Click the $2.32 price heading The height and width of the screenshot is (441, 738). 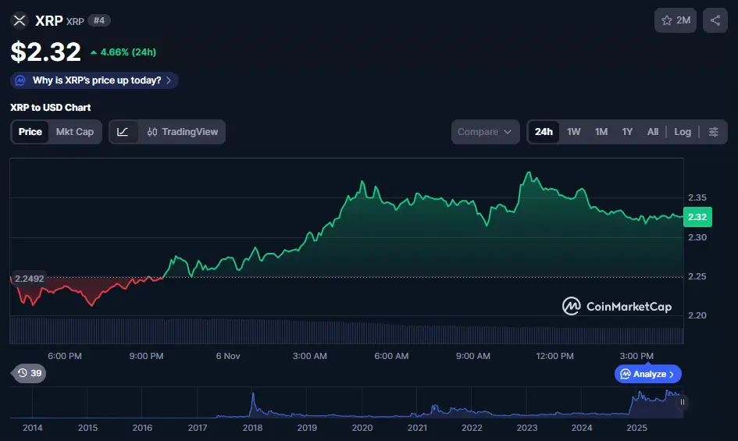tap(45, 52)
